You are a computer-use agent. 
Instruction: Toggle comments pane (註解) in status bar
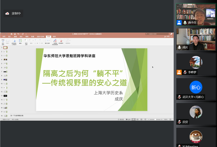tap(128, 119)
